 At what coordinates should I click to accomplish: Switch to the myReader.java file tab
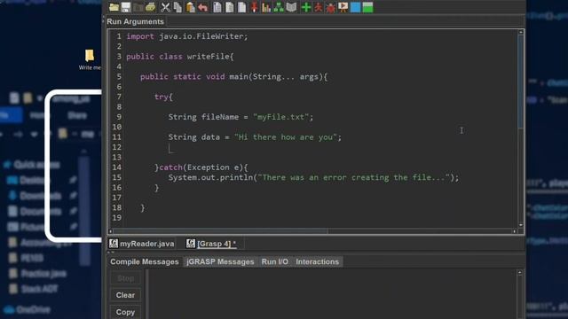pyautogui.click(x=142, y=244)
